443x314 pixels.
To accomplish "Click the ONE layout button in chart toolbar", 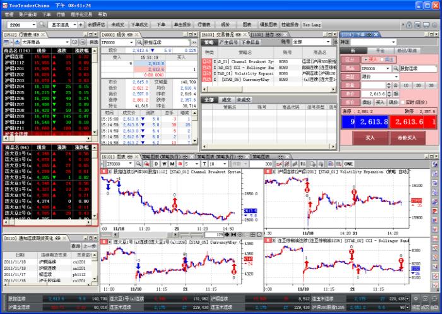I will [x=348, y=164].
